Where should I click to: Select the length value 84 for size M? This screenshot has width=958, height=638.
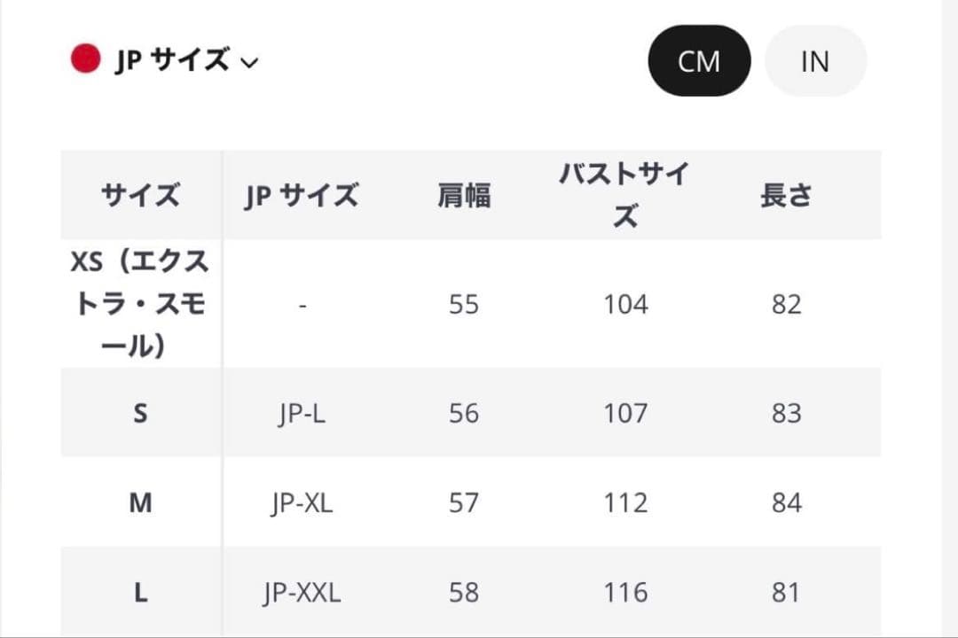[x=788, y=502]
